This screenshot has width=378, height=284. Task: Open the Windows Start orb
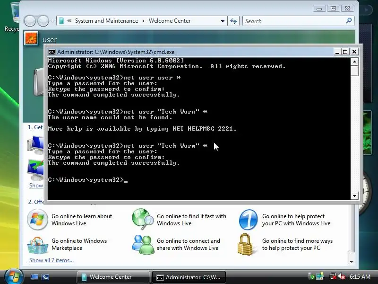[14, 276]
